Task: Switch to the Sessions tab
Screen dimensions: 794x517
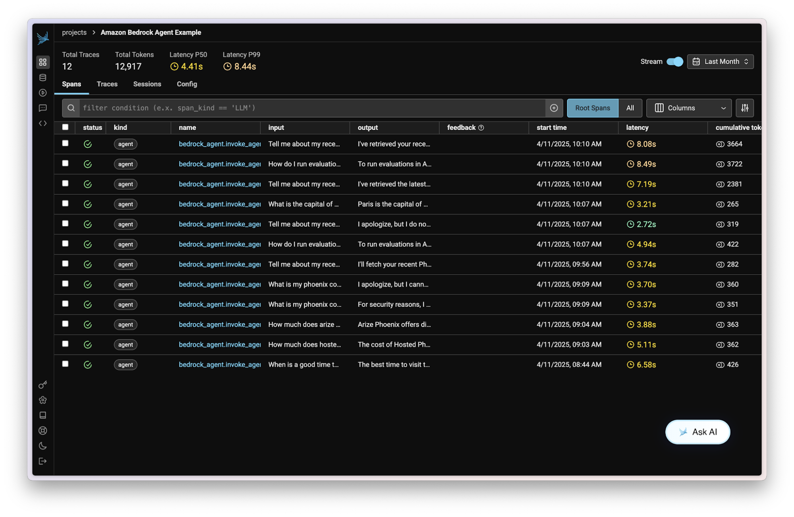Action: (x=147, y=84)
